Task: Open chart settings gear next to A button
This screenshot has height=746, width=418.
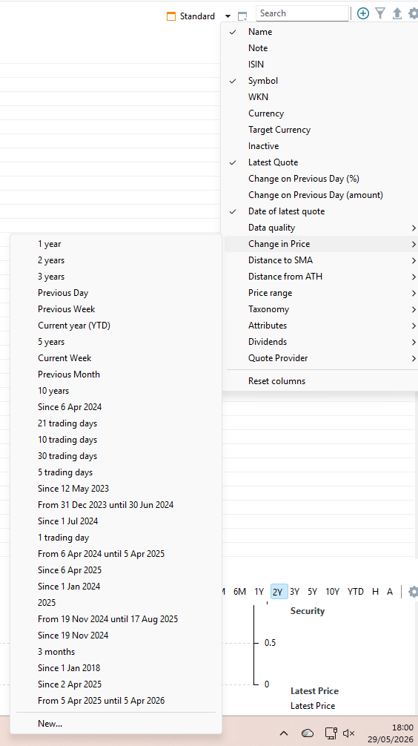Action: (x=414, y=591)
